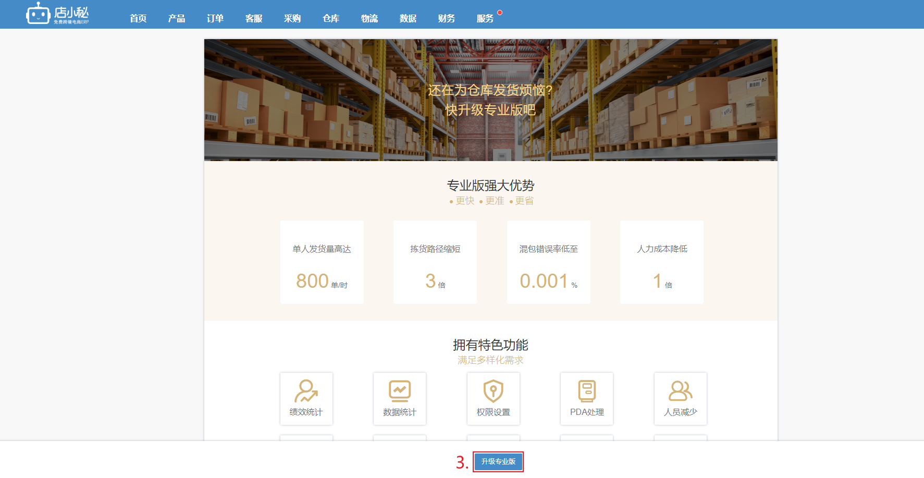
Task: Click the PDA处理 device icon
Action: point(587,391)
